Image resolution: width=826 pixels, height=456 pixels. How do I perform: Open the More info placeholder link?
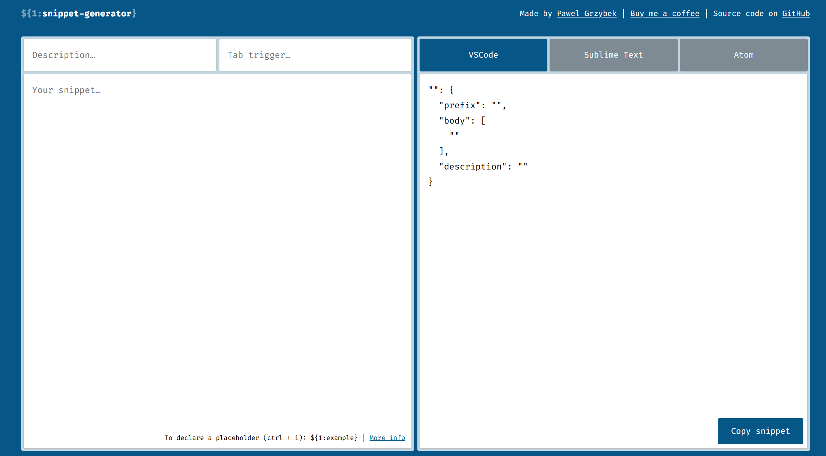pyautogui.click(x=387, y=438)
